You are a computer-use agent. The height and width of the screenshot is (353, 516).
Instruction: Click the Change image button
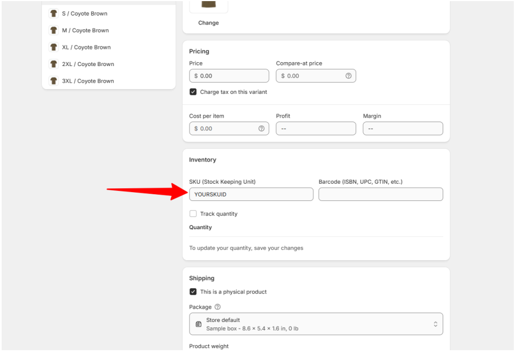click(x=208, y=23)
